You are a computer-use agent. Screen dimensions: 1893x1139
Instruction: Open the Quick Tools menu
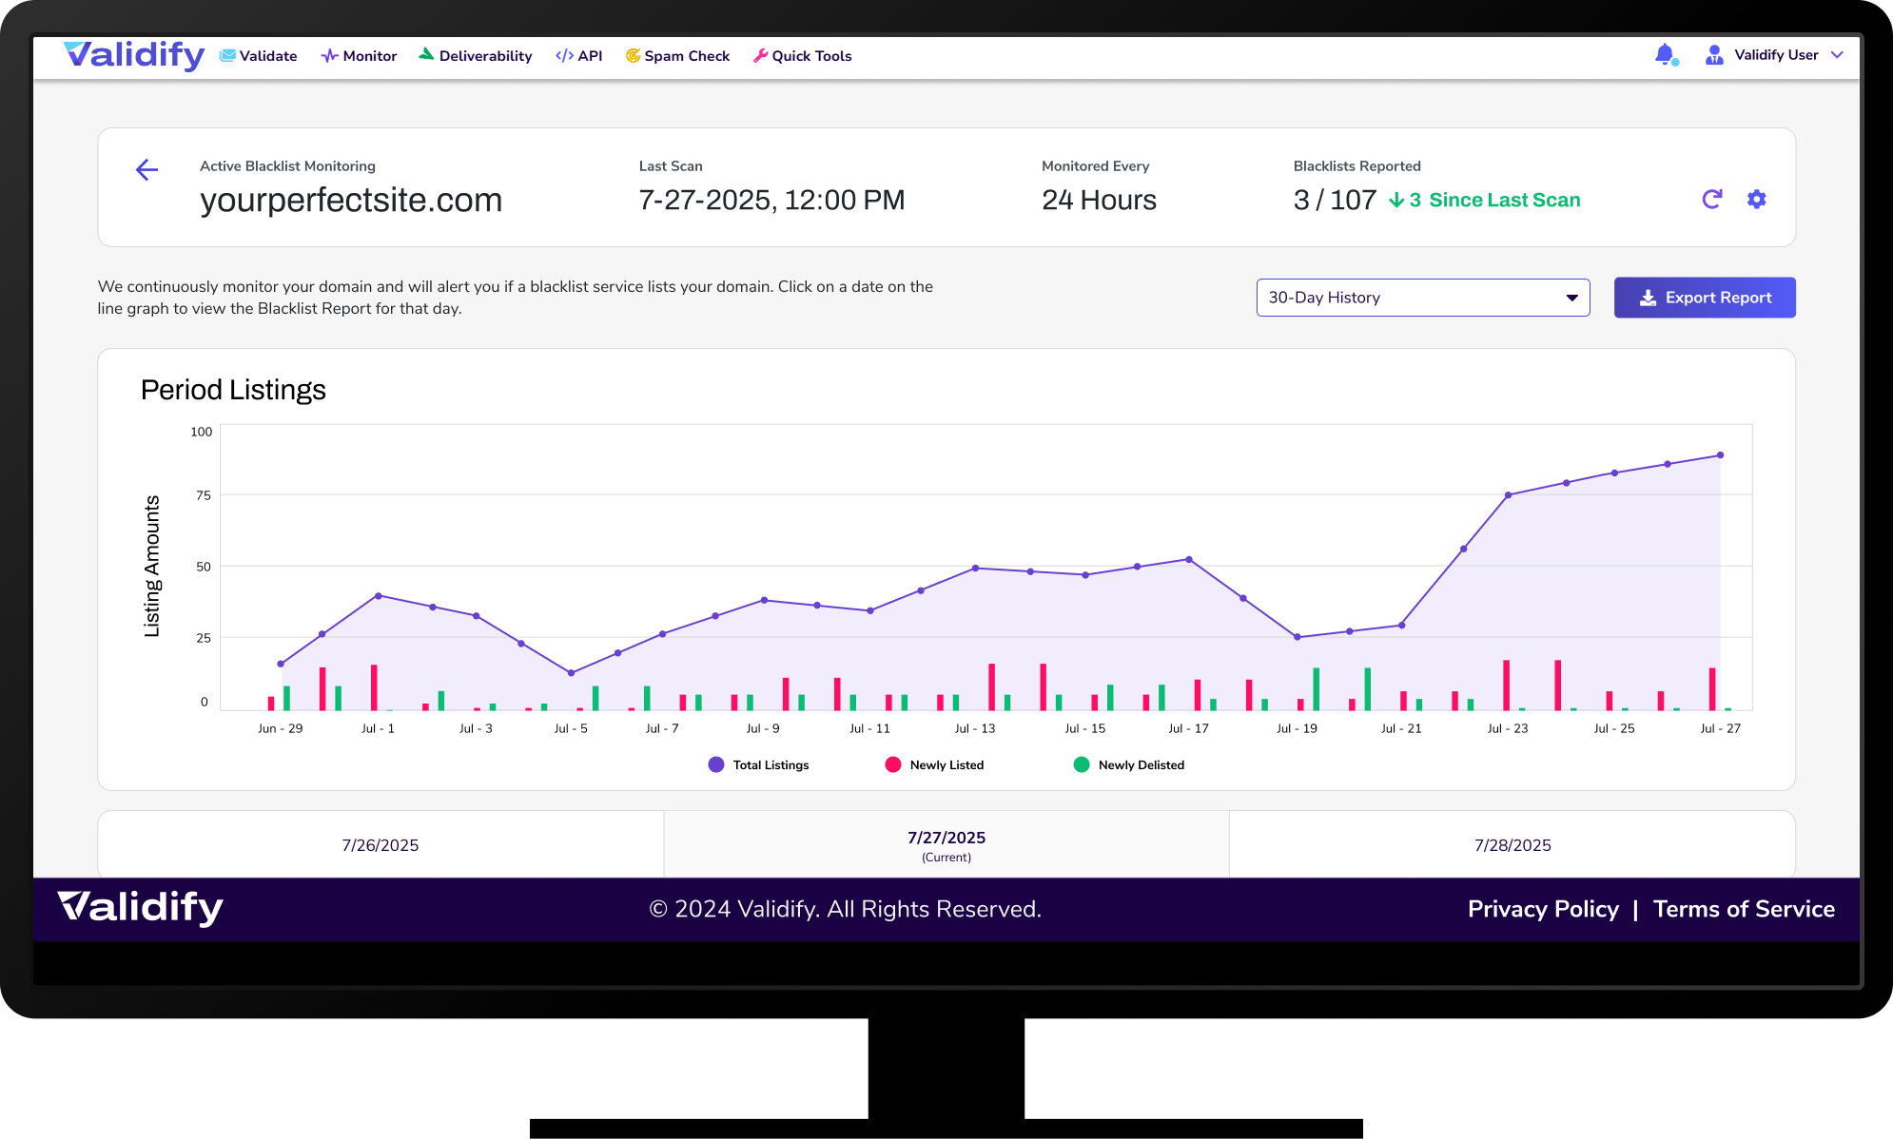pos(802,56)
